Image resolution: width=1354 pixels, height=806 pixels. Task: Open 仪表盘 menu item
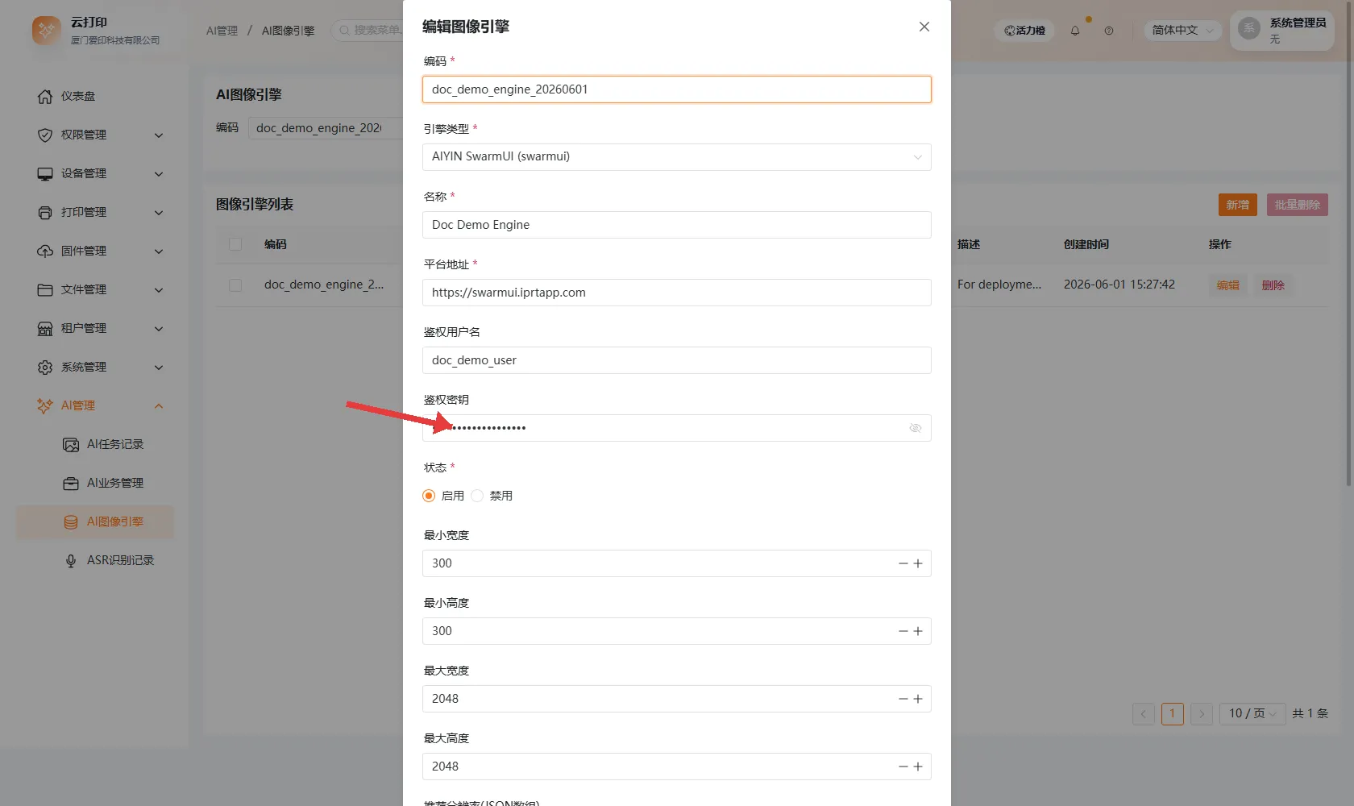(x=95, y=97)
